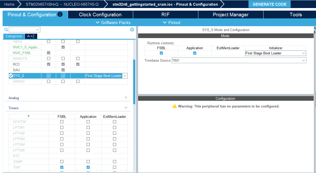316x173 pixels.
Task: Switch to the A->Z tab
Action: coord(31,36)
